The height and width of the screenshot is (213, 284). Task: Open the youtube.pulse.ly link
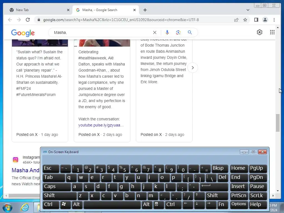point(101,125)
